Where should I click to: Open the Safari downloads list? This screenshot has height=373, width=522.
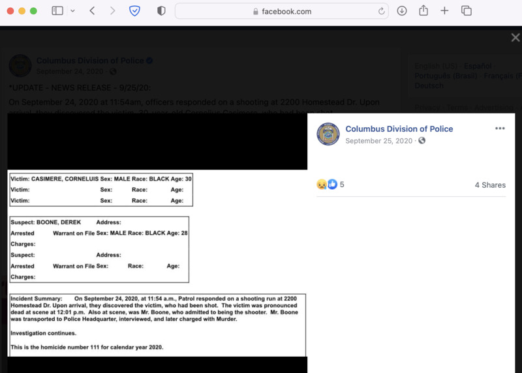click(x=402, y=11)
